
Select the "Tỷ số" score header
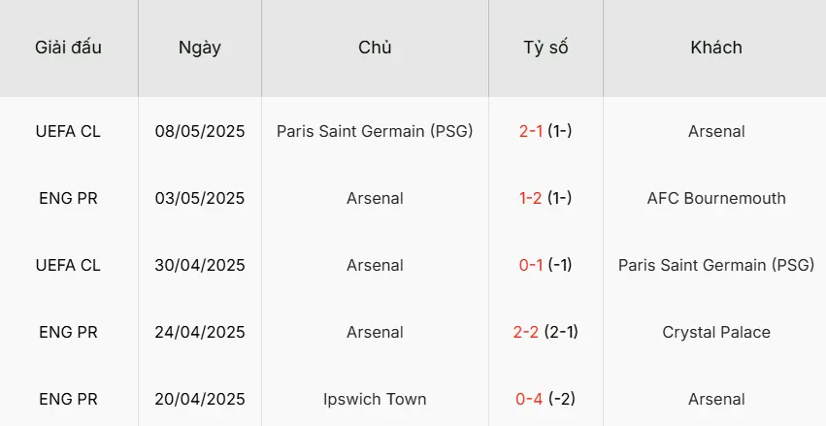pyautogui.click(x=545, y=48)
